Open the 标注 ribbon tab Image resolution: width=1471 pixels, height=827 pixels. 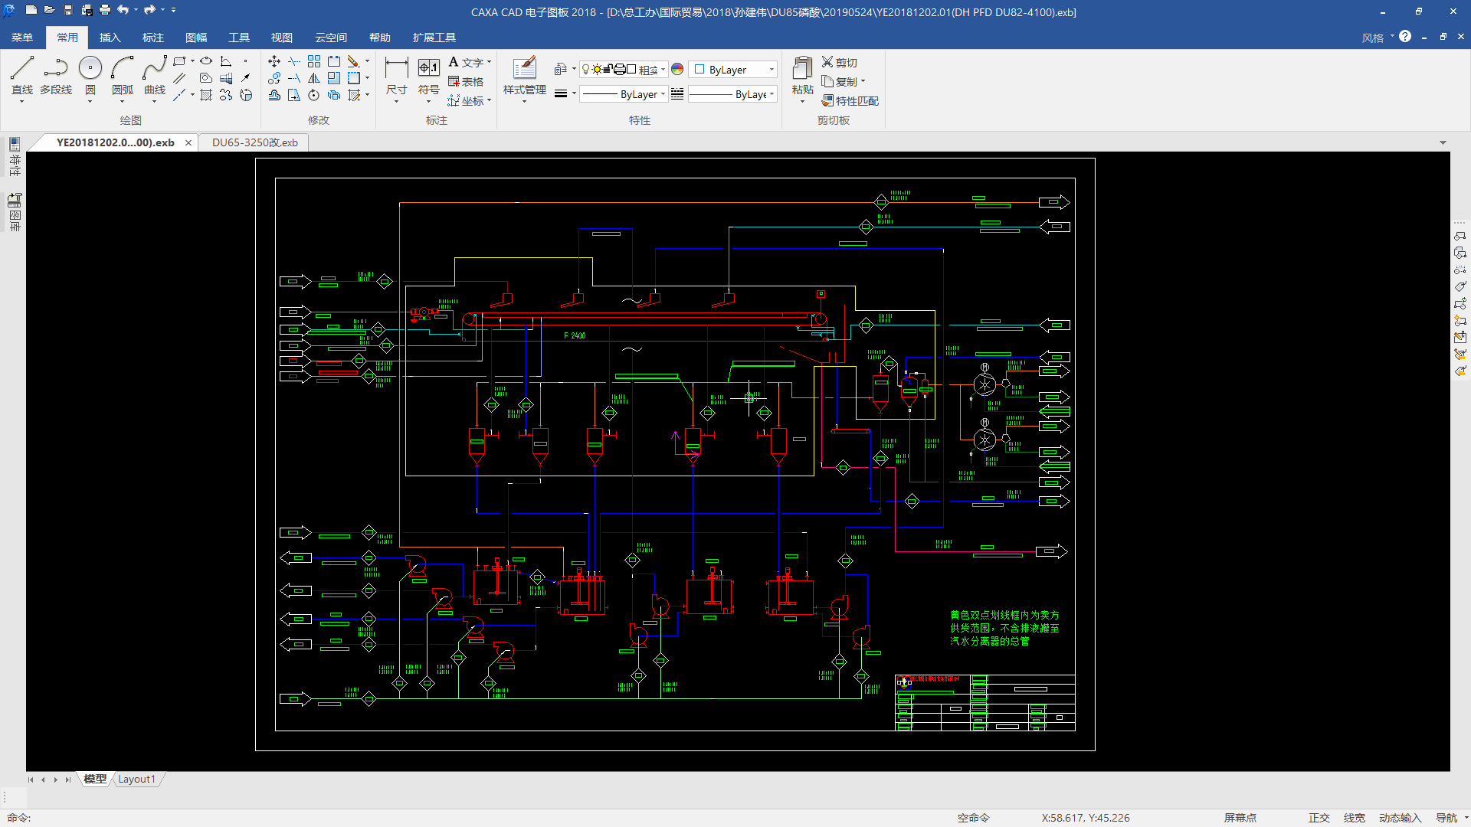pos(153,38)
